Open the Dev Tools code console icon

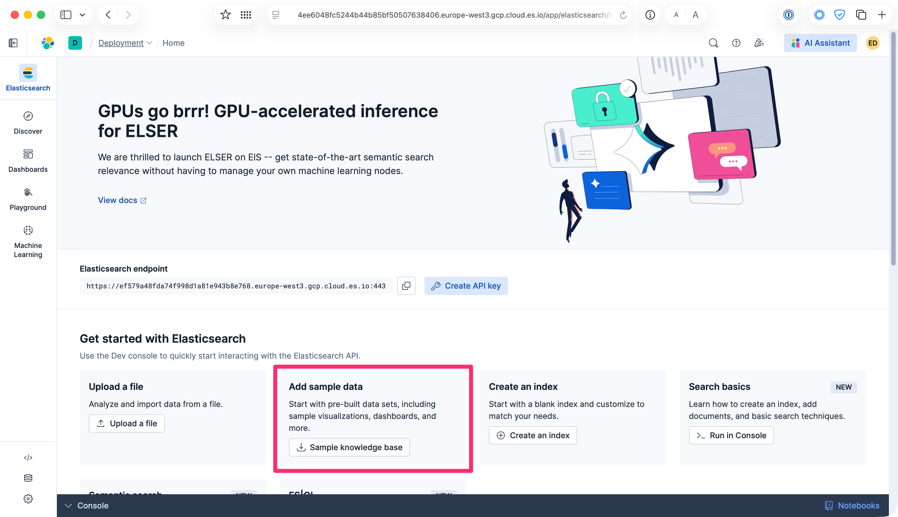pyautogui.click(x=28, y=457)
